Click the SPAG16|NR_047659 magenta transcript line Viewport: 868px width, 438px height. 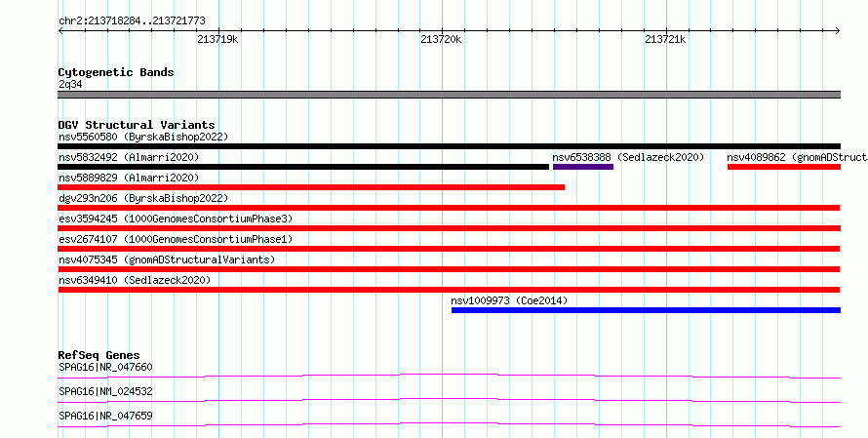point(449,424)
